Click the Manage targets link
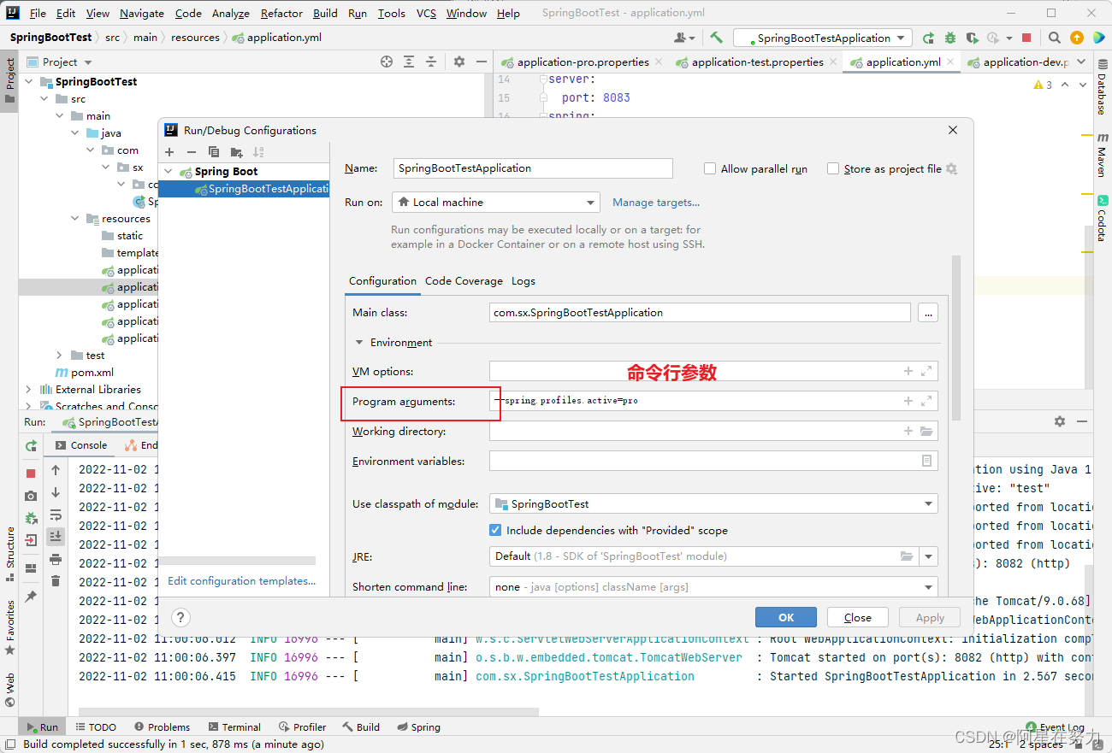The width and height of the screenshot is (1112, 753). coord(656,202)
